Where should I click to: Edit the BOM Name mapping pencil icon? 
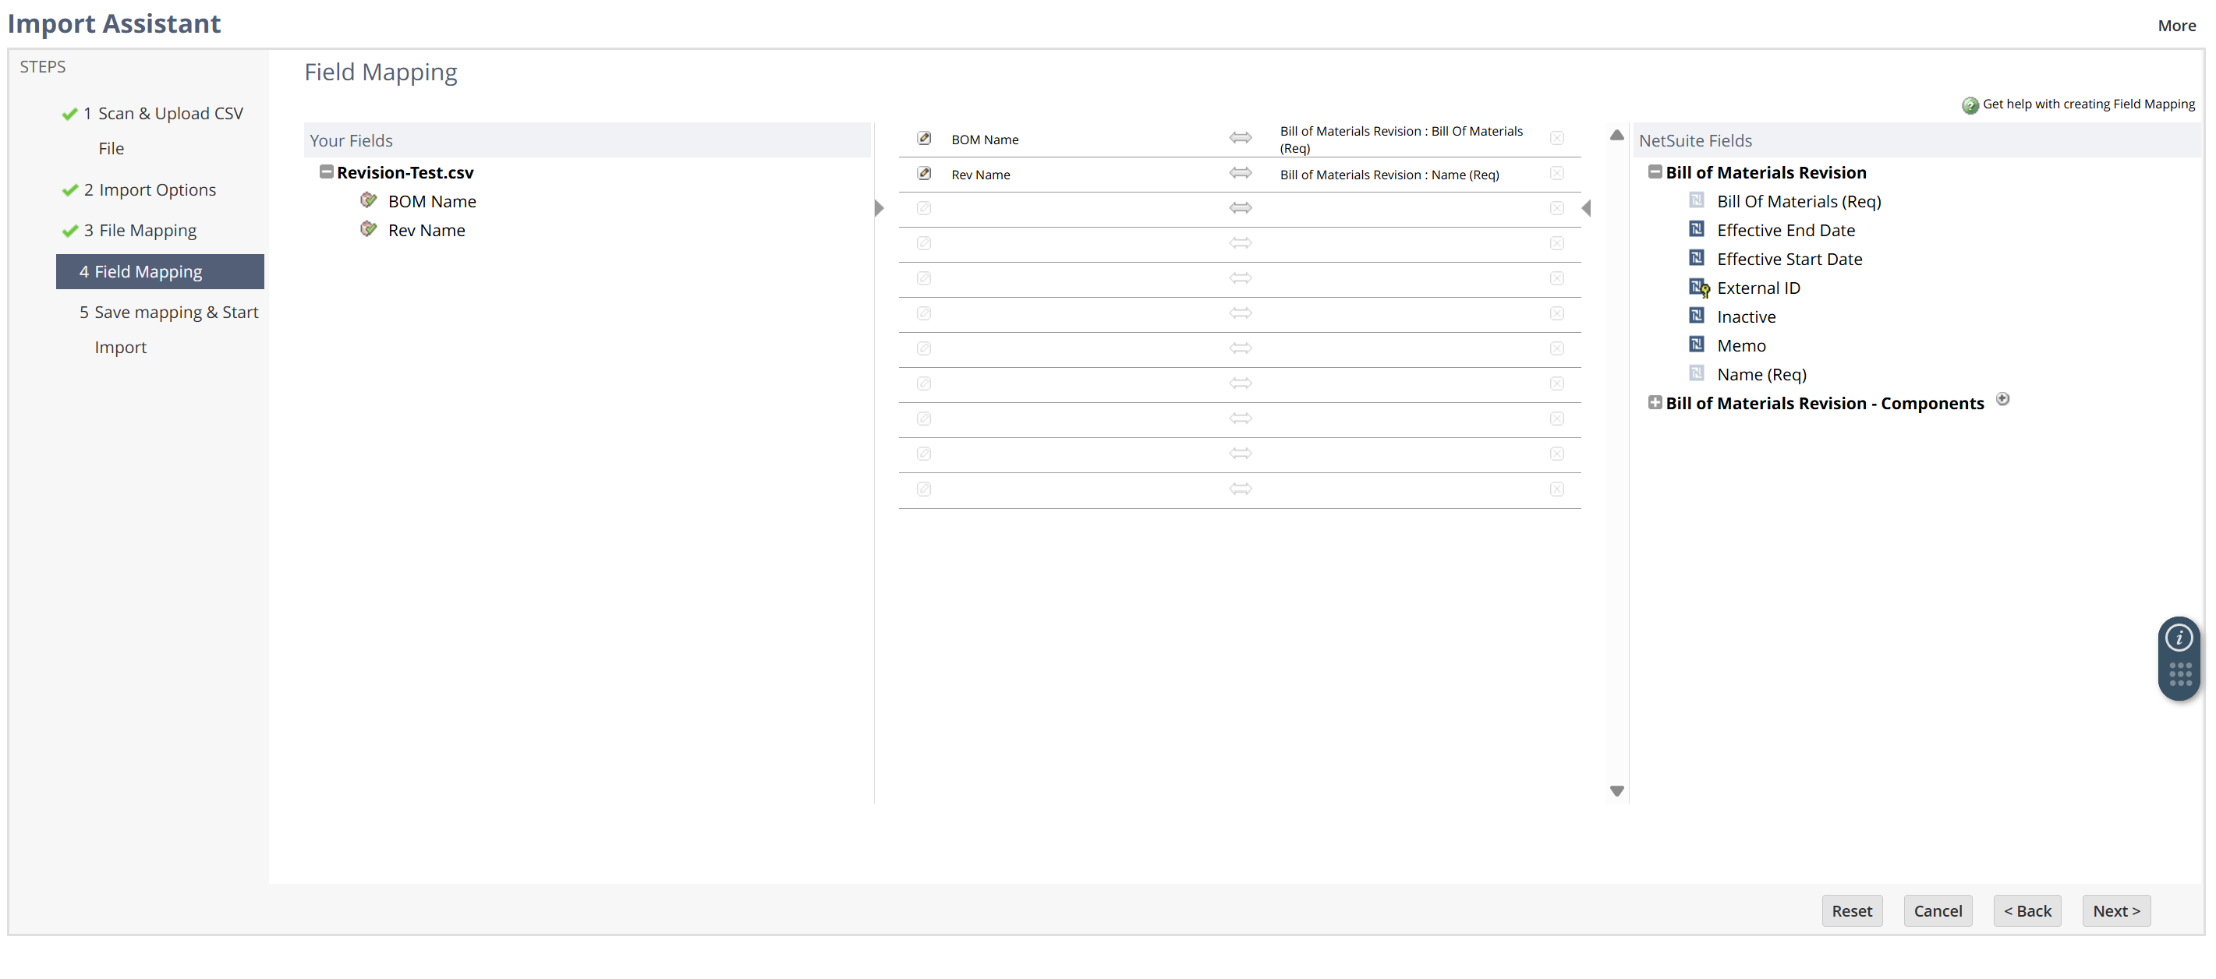(924, 139)
